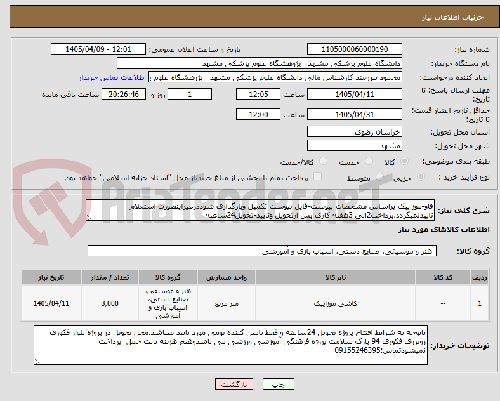The image size is (500, 401).
Task: Click the گروه کالا table column header
Action: [x=168, y=277]
